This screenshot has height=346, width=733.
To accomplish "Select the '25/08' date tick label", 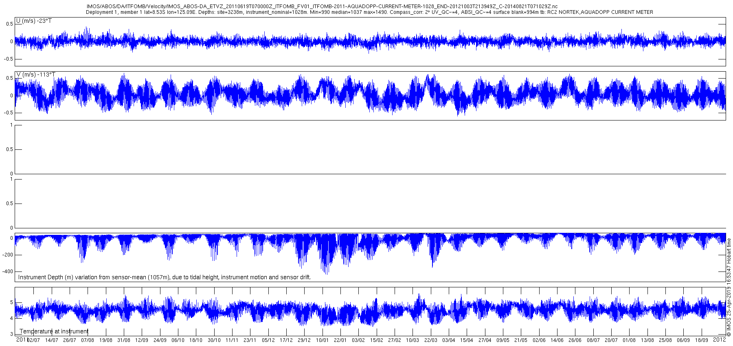I will pyautogui.click(x=665, y=340).
